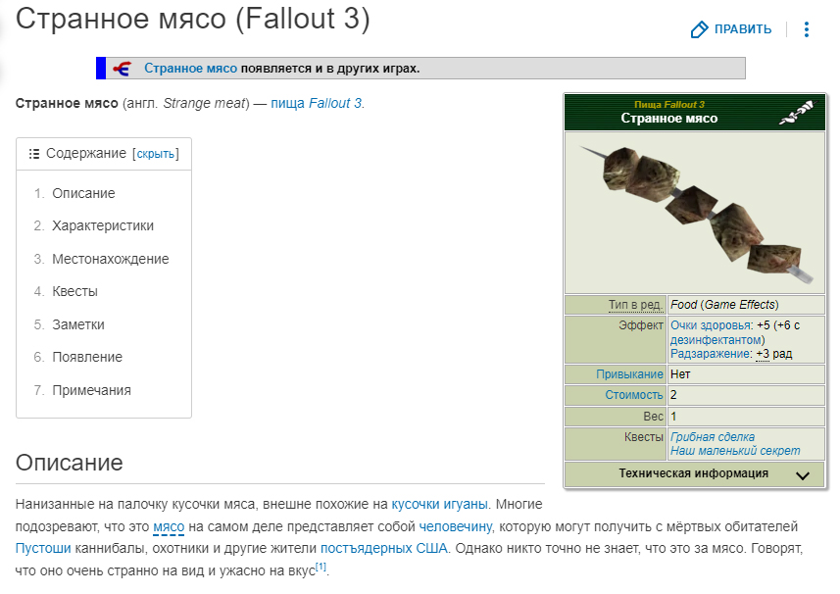Hide the contents via скрыть toggle
Viewport: 840px width, 594px height.
coord(156,154)
